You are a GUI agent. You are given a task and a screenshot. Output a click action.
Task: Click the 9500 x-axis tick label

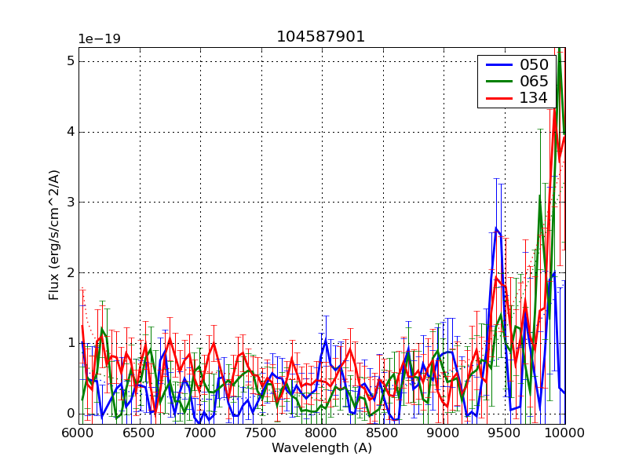(504, 433)
